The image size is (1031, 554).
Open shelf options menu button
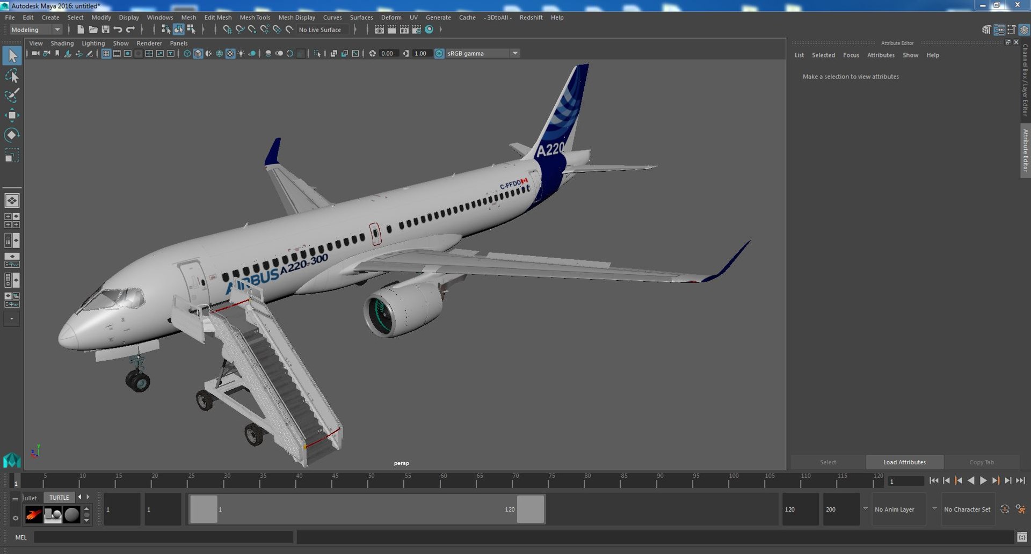click(x=15, y=517)
